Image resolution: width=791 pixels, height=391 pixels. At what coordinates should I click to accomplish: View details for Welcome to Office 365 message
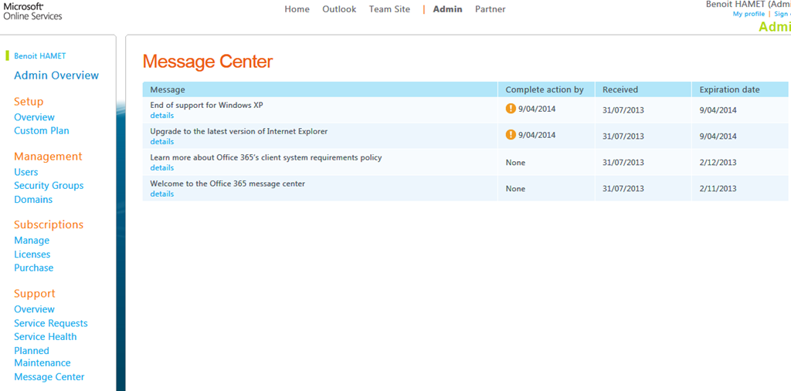click(161, 194)
